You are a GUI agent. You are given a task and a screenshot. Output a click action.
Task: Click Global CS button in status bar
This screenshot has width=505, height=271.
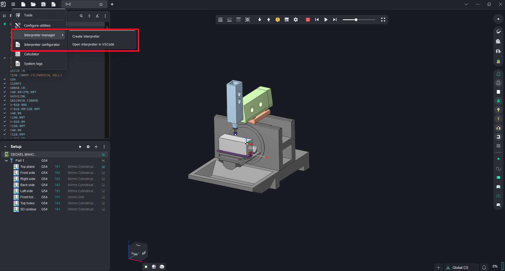pos(460,268)
